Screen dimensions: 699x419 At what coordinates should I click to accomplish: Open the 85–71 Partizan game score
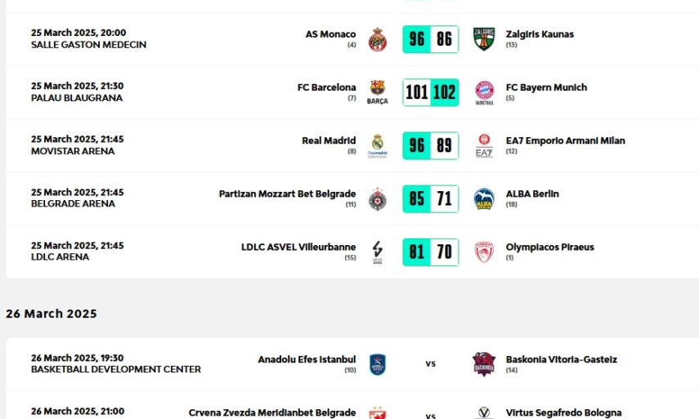pos(430,198)
